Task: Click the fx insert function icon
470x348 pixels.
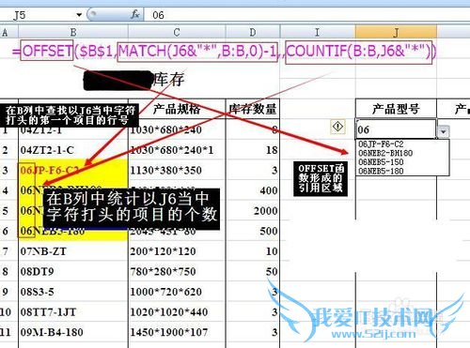Action: [135, 14]
